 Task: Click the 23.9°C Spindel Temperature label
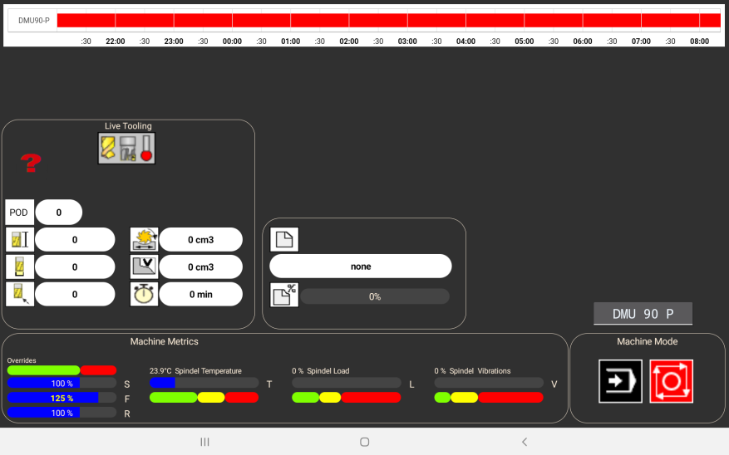(195, 371)
